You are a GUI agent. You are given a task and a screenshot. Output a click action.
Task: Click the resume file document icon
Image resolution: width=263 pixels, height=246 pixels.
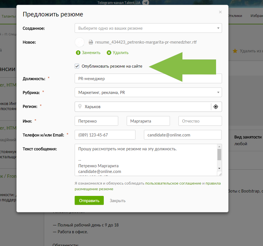click(x=91, y=42)
